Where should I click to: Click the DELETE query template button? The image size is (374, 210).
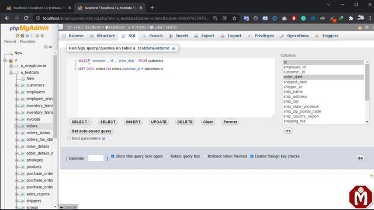coord(185,122)
